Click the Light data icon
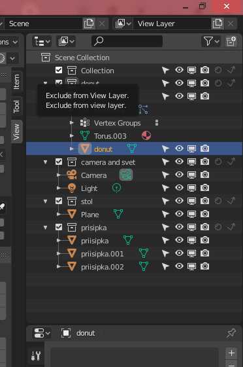Image resolution: width=243 pixels, height=367 pixels. 116,188
